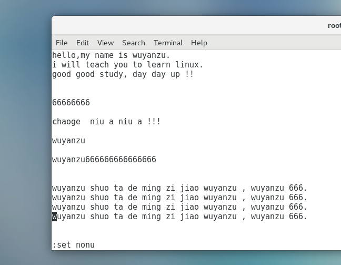The width and height of the screenshot is (341, 265).
Task: Open the Search menu
Action: 133,43
